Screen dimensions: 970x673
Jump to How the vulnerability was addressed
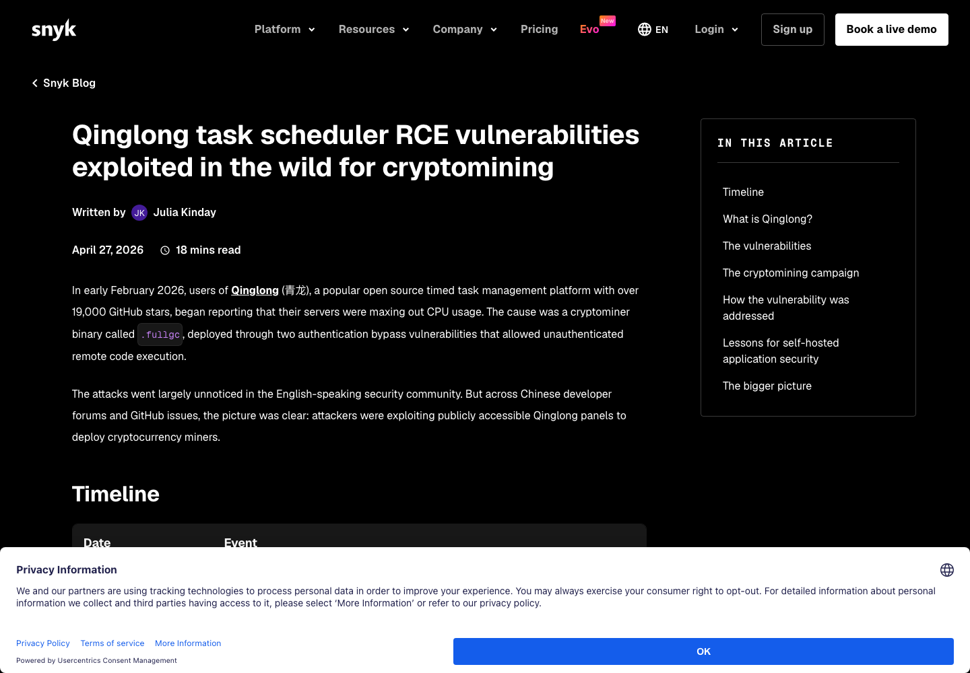(x=786, y=308)
